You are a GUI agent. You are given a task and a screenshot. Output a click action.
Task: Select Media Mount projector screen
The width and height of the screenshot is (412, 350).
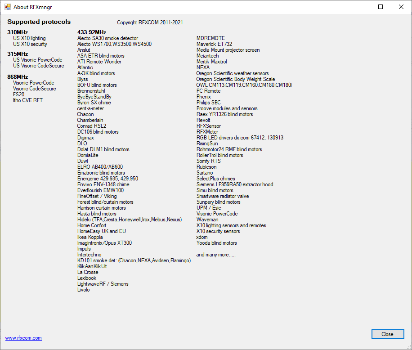228,50
